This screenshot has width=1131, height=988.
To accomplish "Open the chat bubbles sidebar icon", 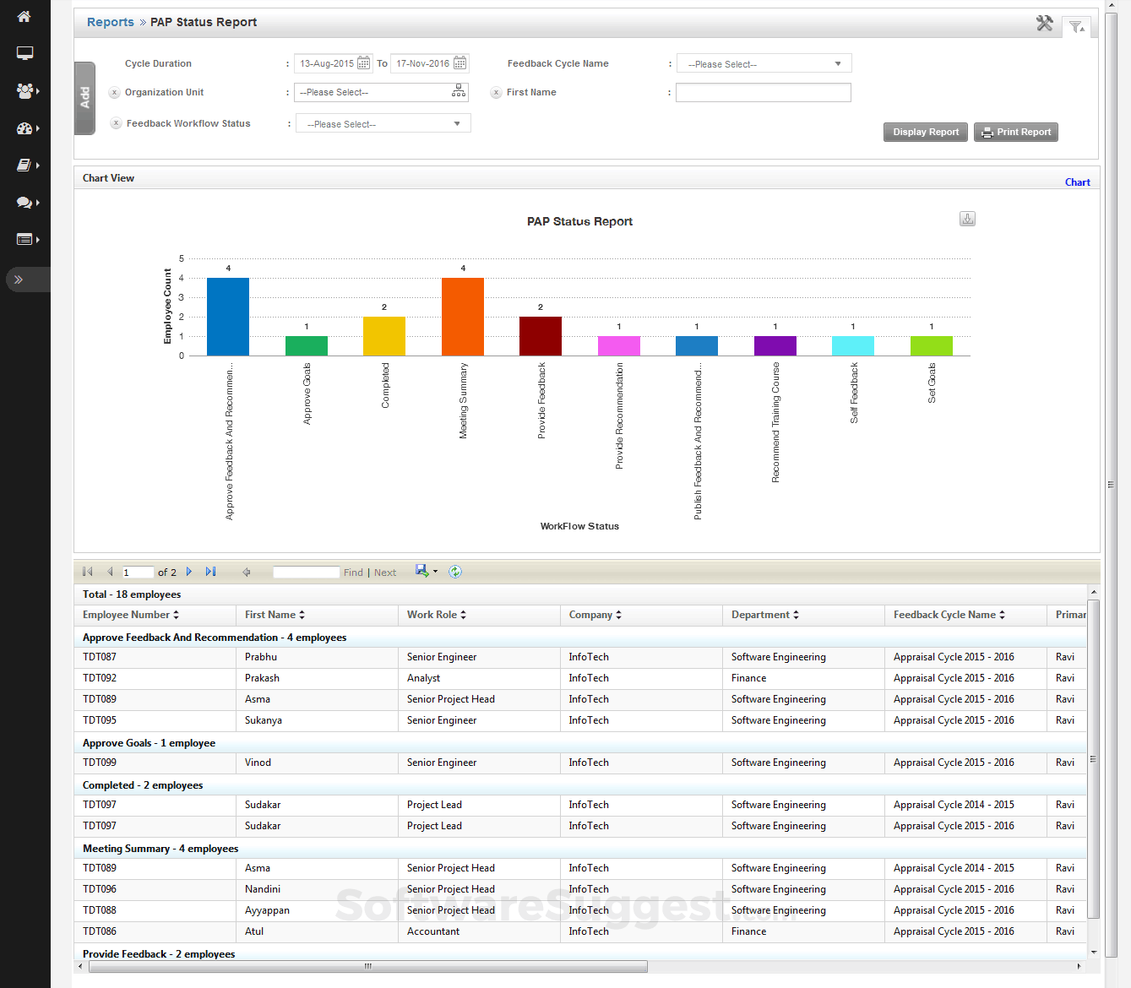I will click(24, 203).
